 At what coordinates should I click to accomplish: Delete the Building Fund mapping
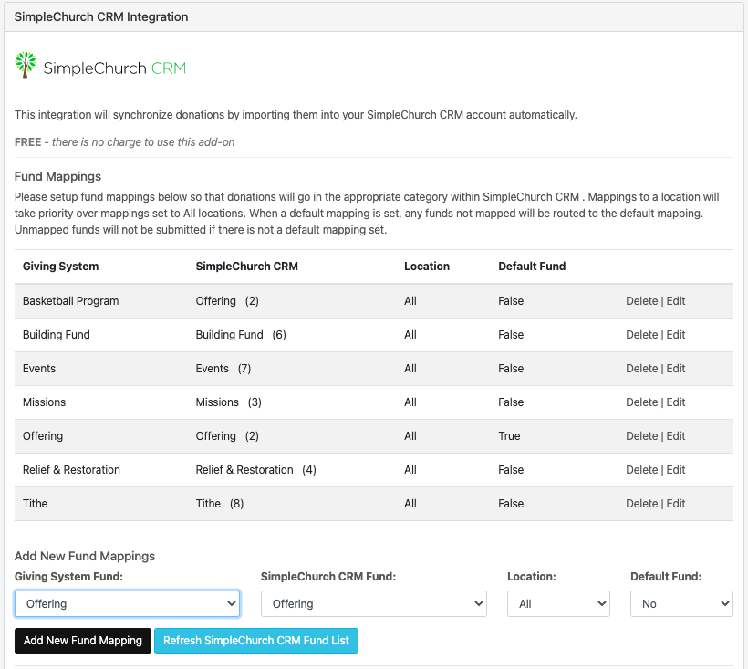641,335
